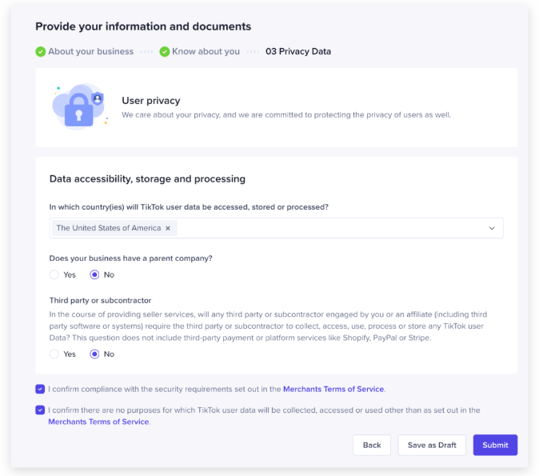Click the green checkmark beside Know about you

click(164, 52)
